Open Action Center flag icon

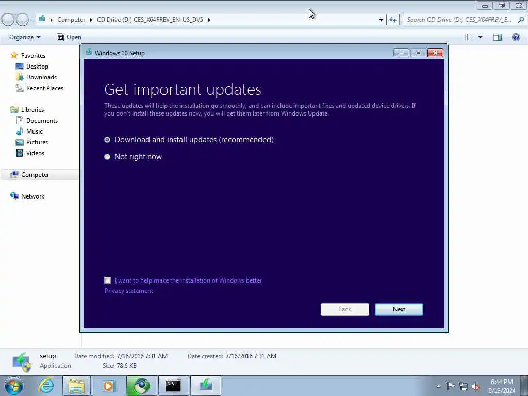pyautogui.click(x=451, y=386)
